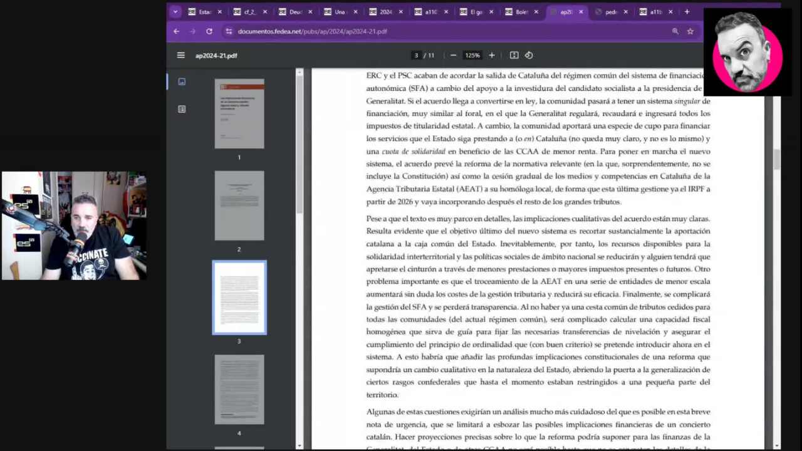Image resolution: width=802 pixels, height=451 pixels.
Task: Switch to the 'Una' browser tab
Action: (x=340, y=12)
